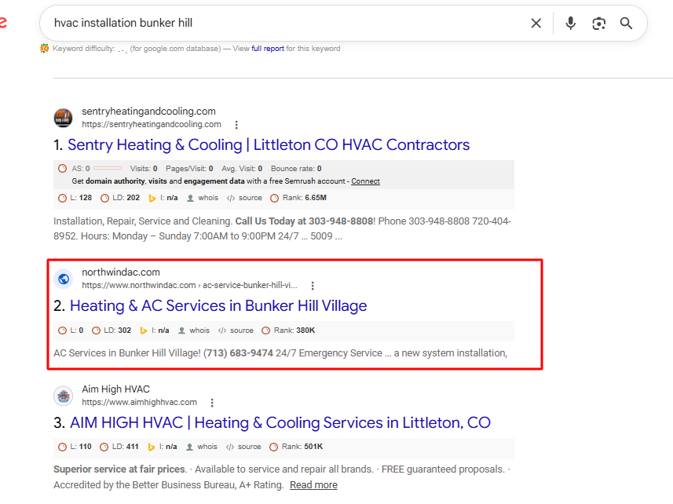Click the Aim High HVAC site name
The width and height of the screenshot is (673, 504).
[116, 389]
